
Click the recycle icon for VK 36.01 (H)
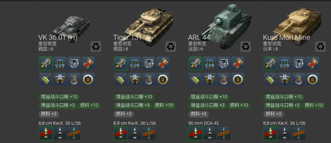click(x=96, y=46)
